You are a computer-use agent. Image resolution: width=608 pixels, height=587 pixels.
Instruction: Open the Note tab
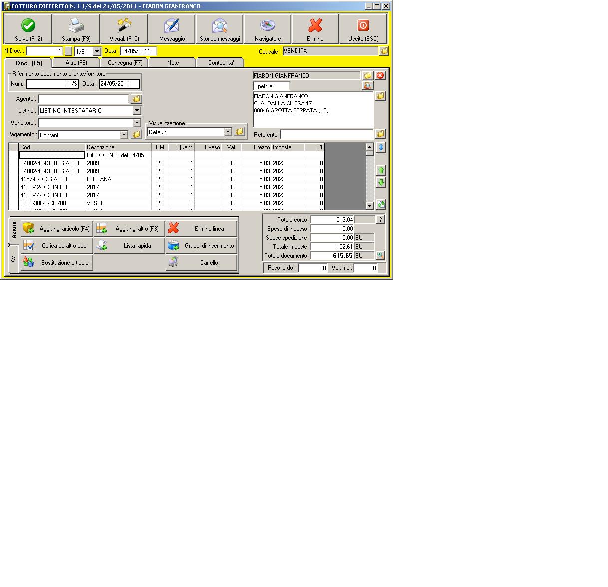(x=173, y=63)
